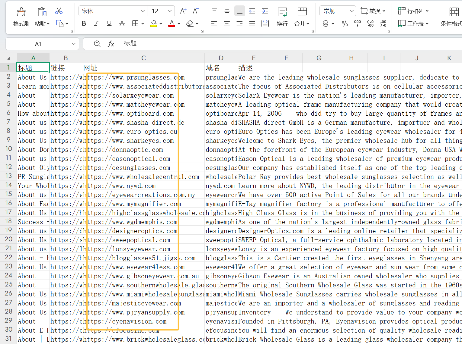Open the font group settings launcher arrow
The image size is (462, 344).
pos(202,31)
